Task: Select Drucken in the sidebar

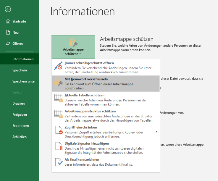Action: (18, 104)
